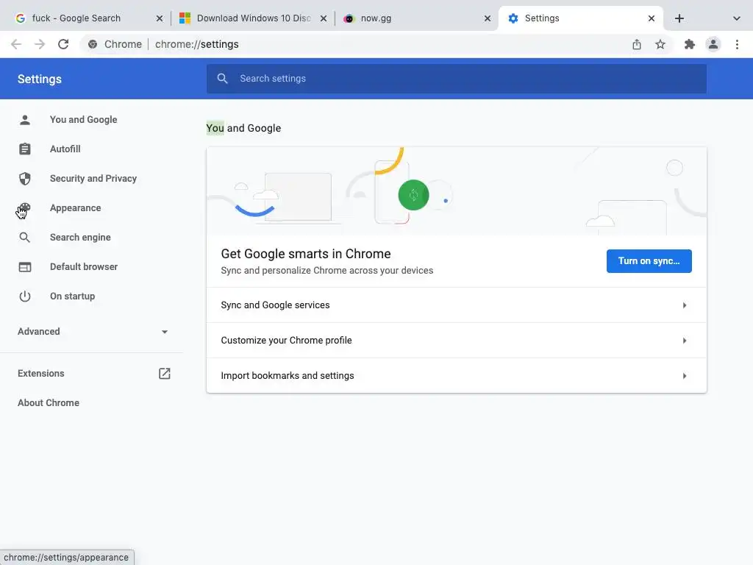The height and width of the screenshot is (565, 753).
Task: Close the Download Windows 10 tab
Action: click(324, 18)
